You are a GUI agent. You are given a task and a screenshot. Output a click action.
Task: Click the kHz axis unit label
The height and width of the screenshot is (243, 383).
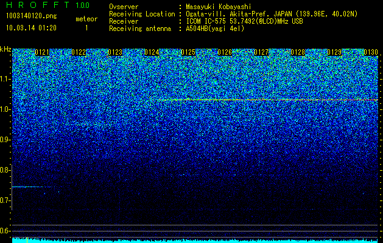pos(5,49)
